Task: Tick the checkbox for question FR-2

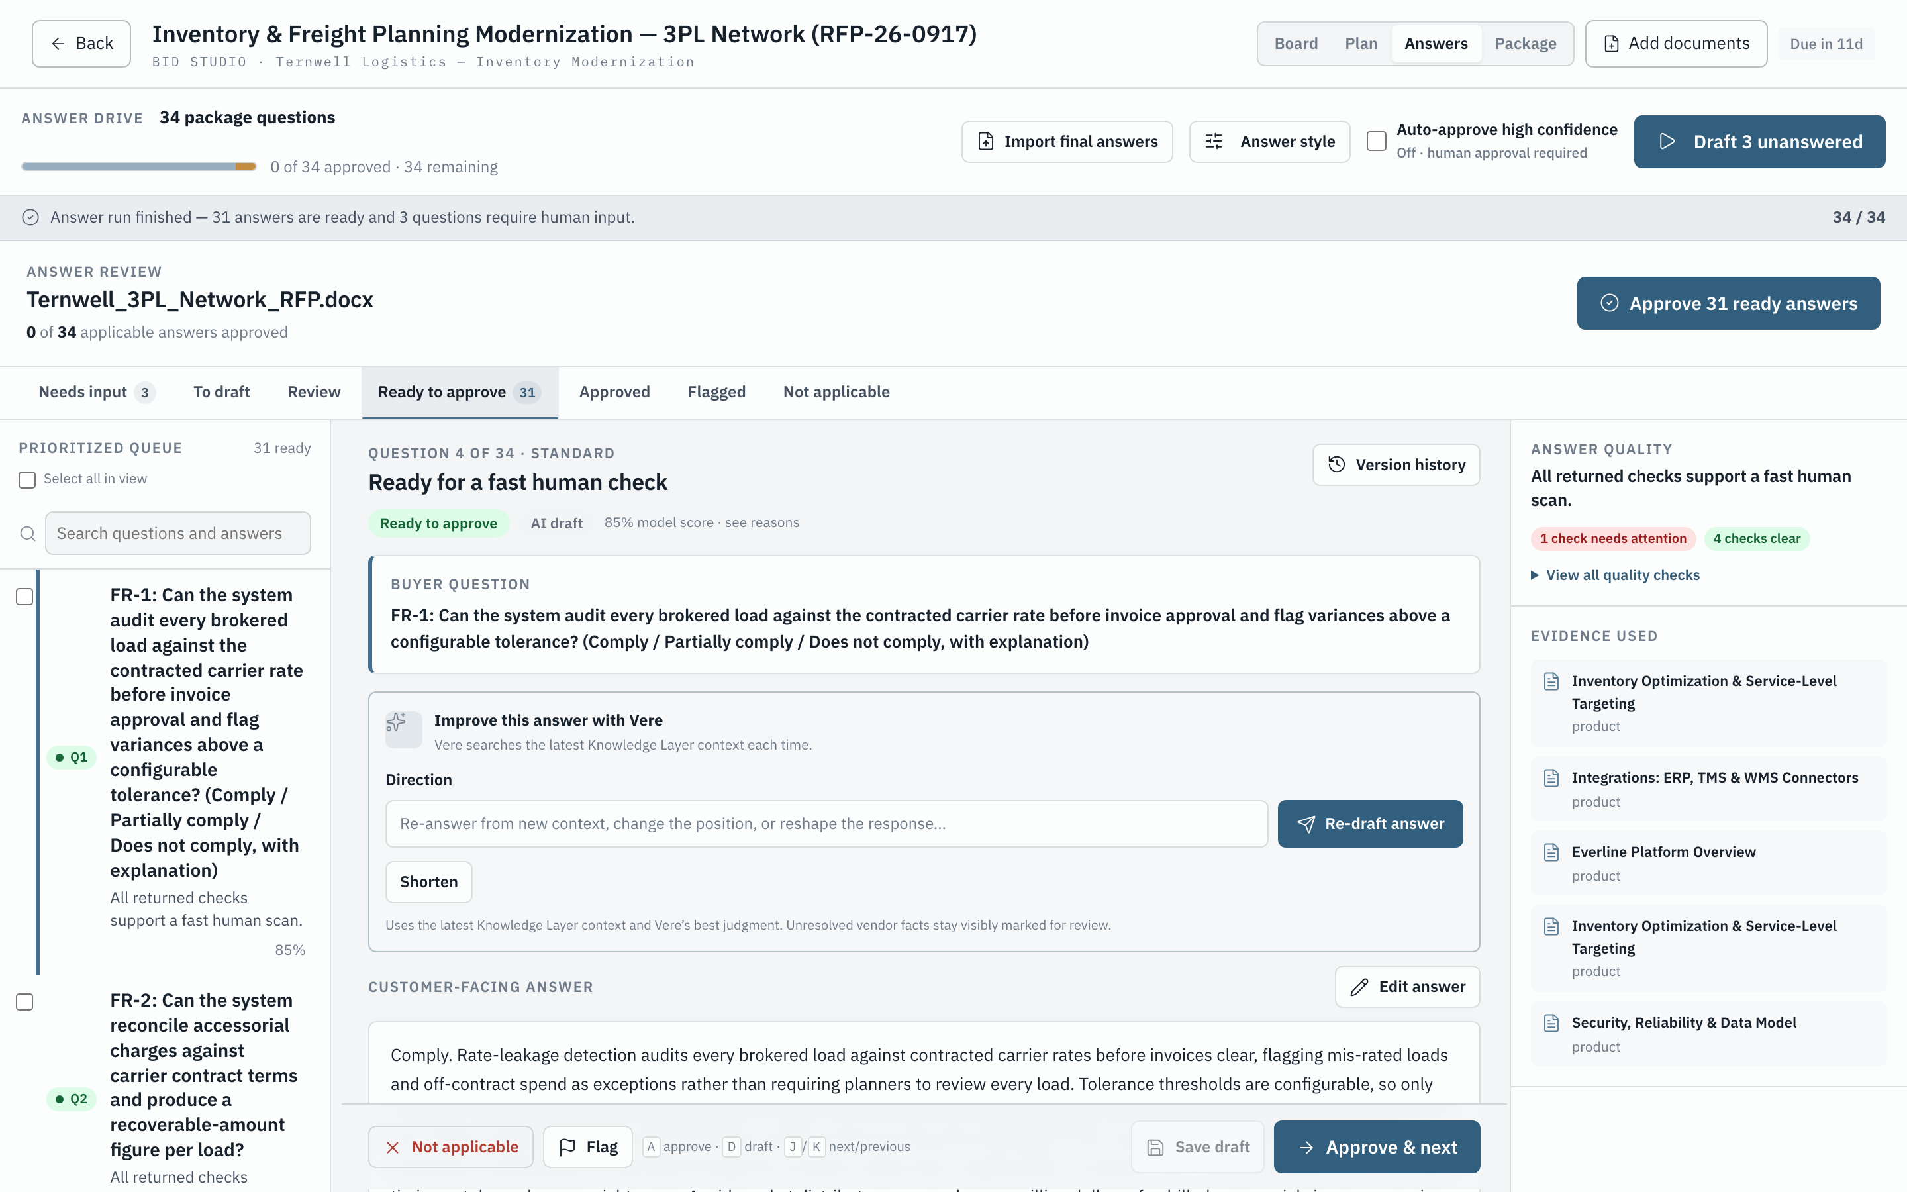Action: 25,1002
